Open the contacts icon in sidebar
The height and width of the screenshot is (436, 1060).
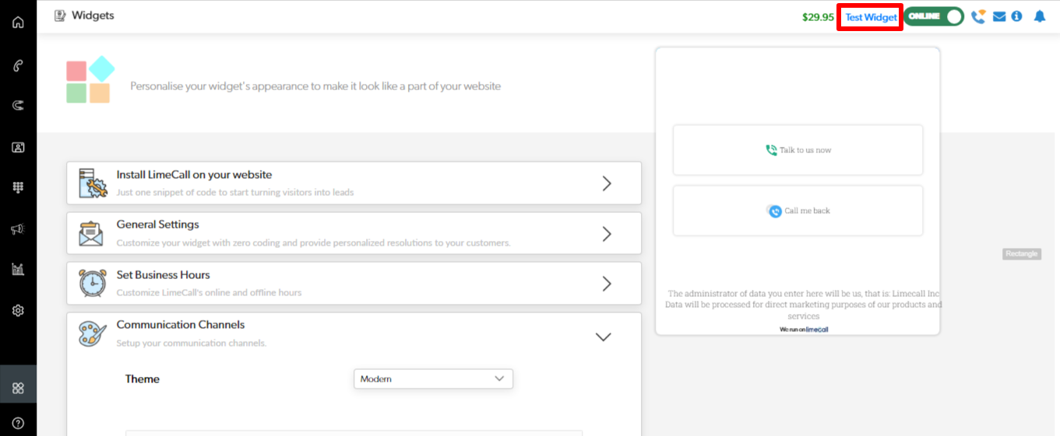[18, 147]
